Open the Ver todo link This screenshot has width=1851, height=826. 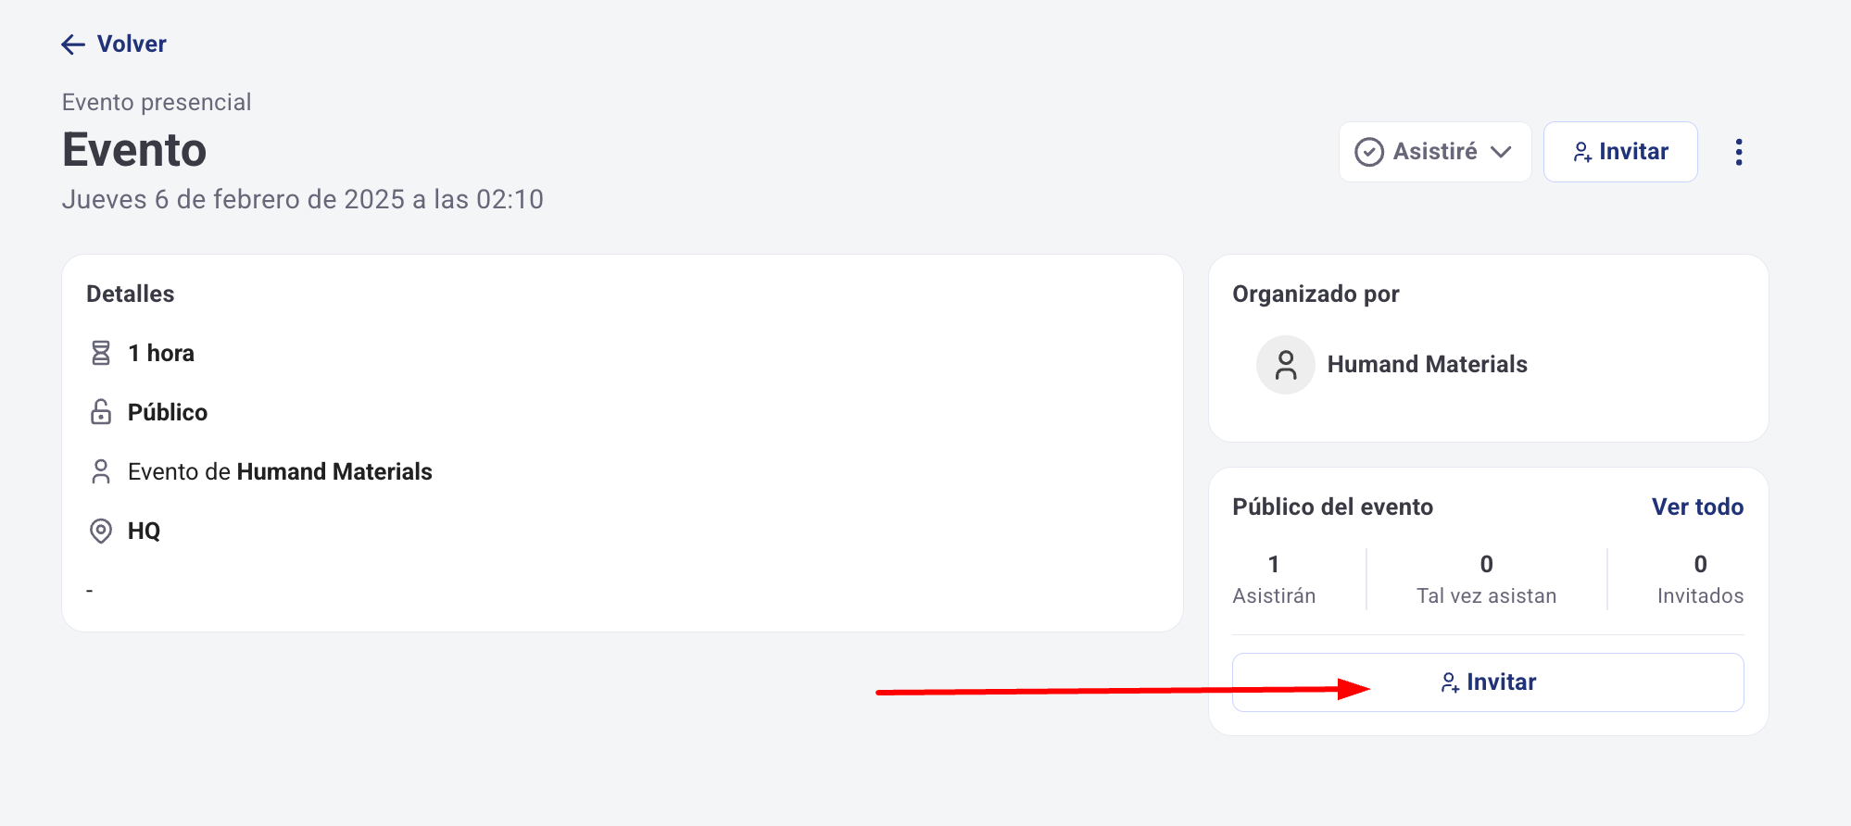1697,507
